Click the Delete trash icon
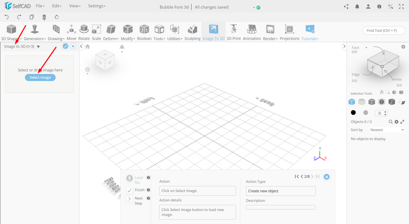Viewport: 409px width, 224px height. point(44,17)
